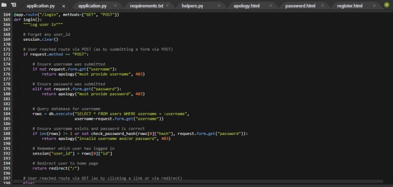Click comment "# Ensure password was submitted"
The image size is (393, 187).
coord(69,84)
